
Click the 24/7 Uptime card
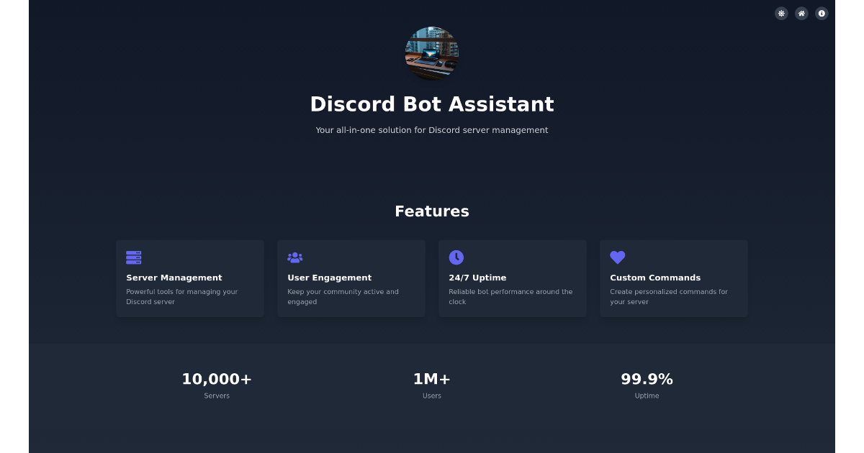[x=512, y=278]
